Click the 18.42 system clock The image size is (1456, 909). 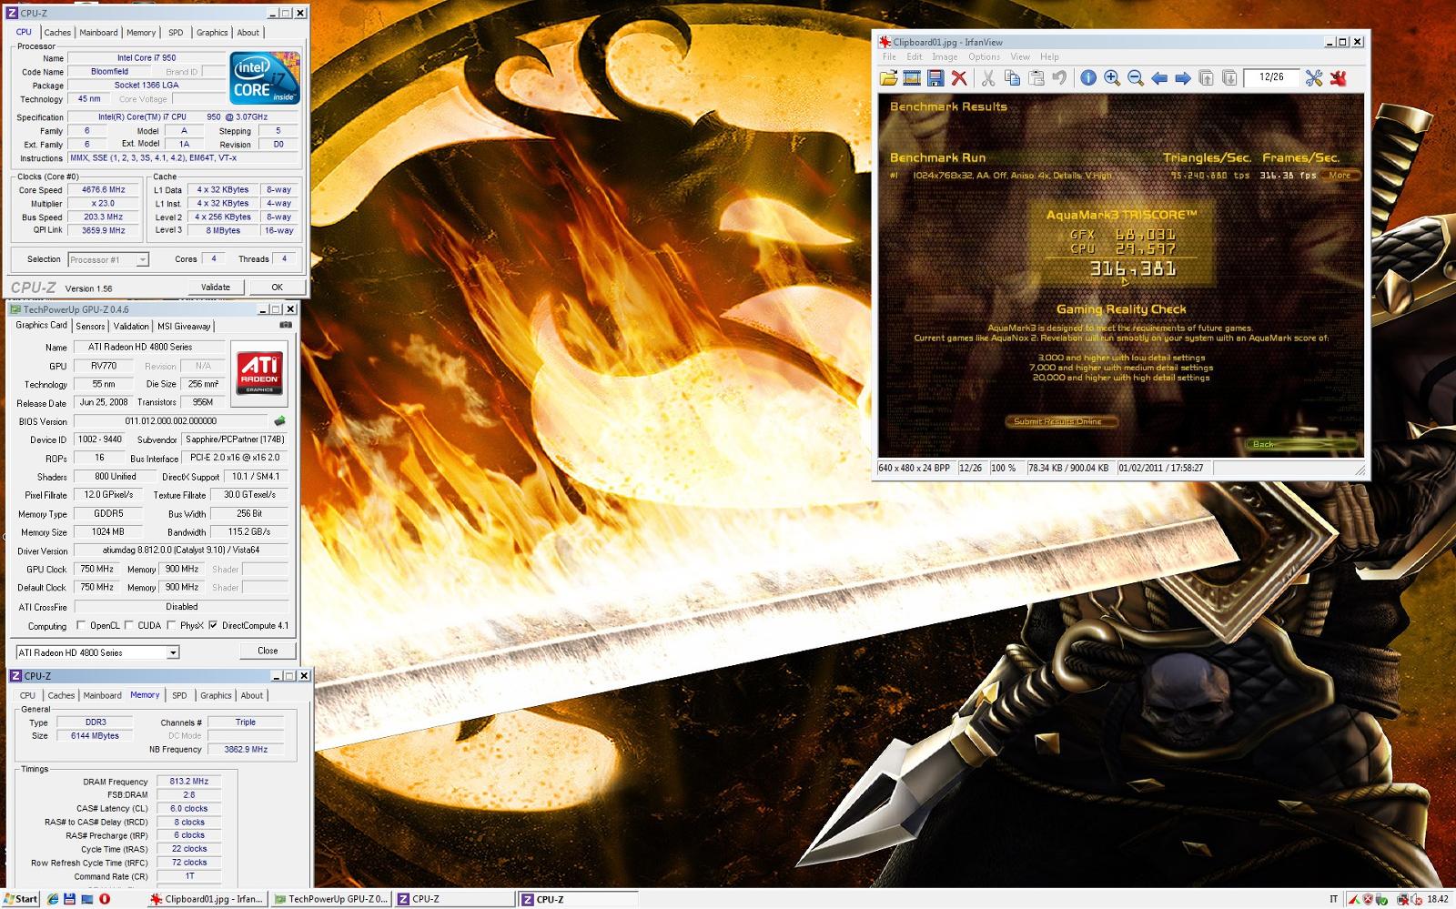pos(1438,899)
